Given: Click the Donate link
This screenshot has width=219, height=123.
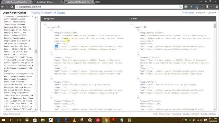Looking at the screenshot, I should click(61, 13).
